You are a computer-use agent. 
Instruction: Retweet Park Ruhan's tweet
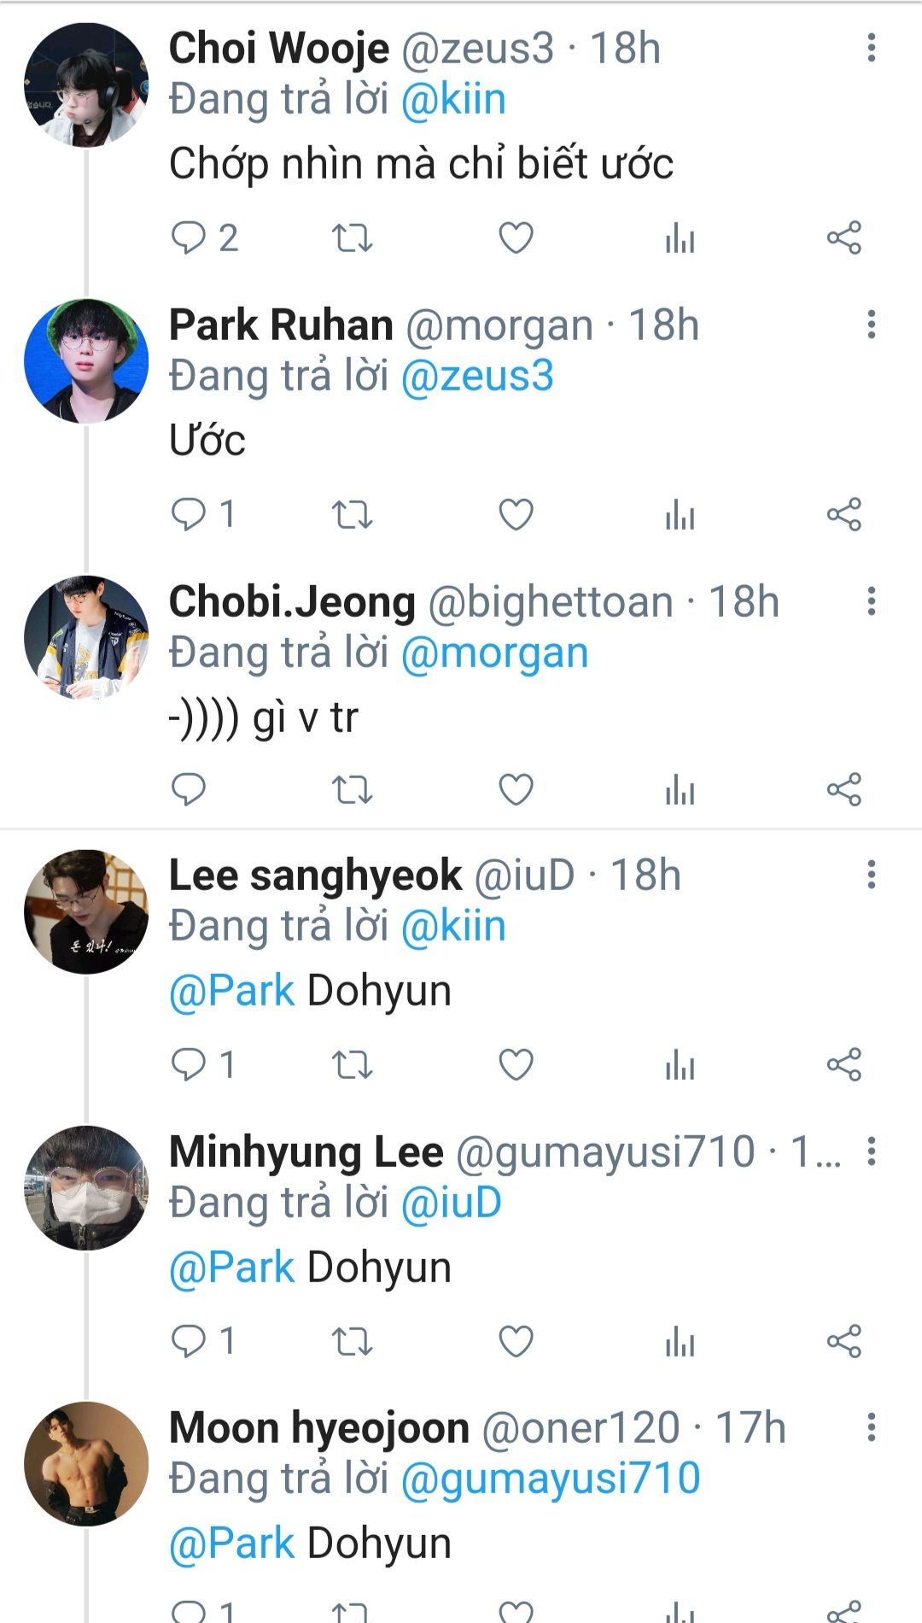(352, 514)
